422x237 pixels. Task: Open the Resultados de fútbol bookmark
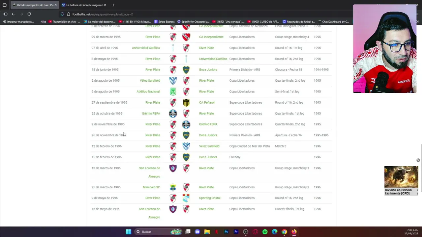pyautogui.click(x=299, y=22)
